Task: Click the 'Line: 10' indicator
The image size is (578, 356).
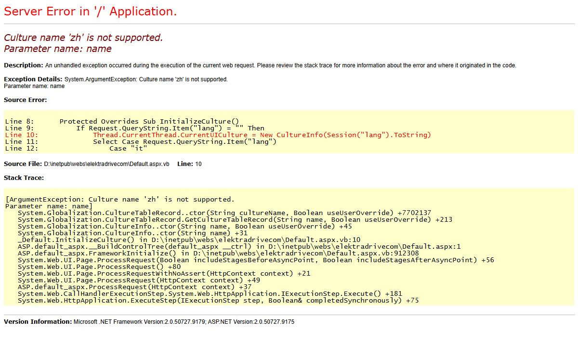Action: click(189, 164)
